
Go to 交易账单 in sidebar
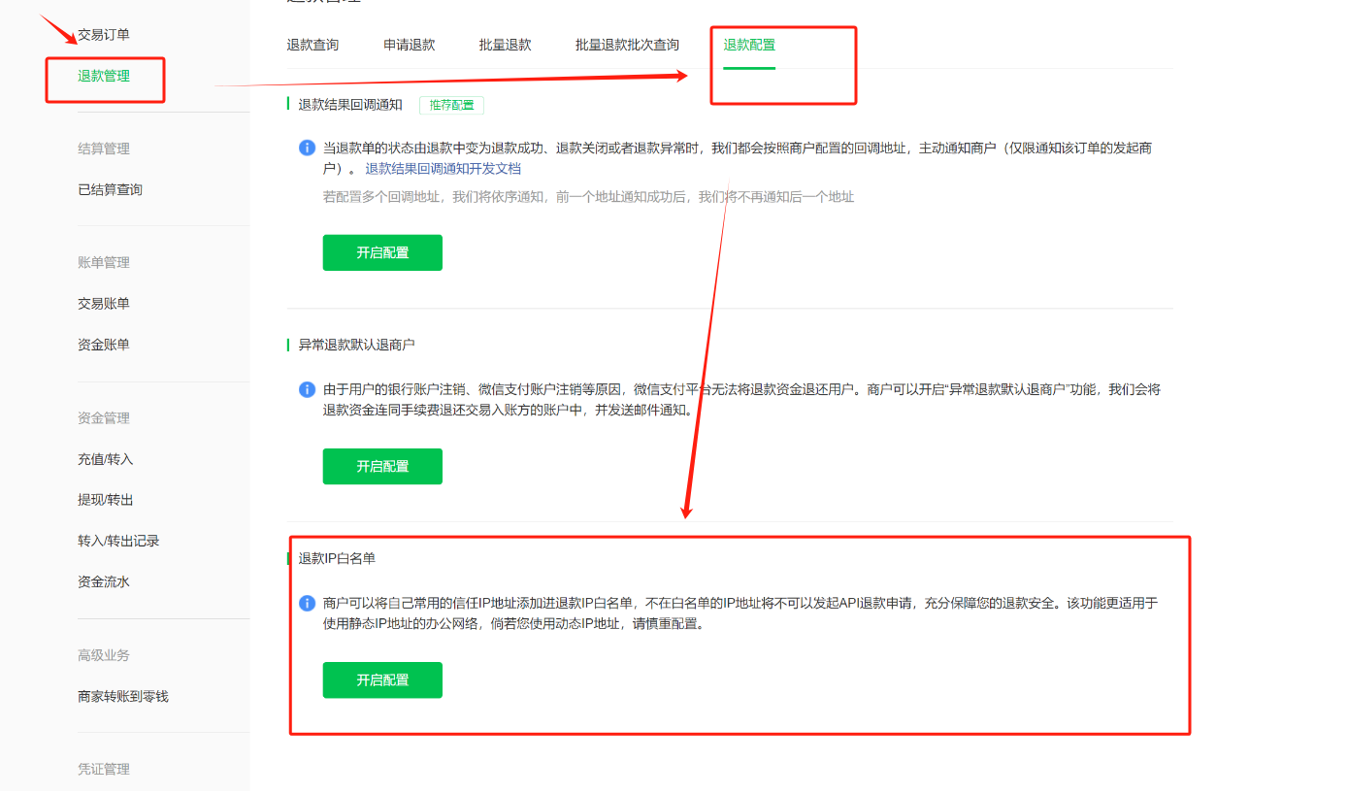104,304
